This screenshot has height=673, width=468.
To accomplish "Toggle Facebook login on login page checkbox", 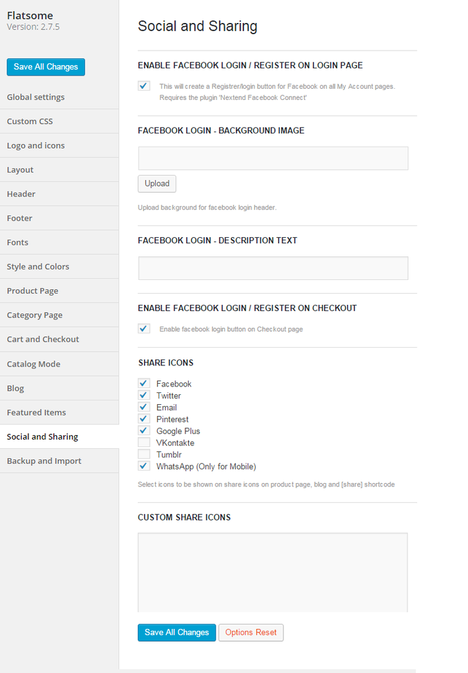I will coord(144,86).
